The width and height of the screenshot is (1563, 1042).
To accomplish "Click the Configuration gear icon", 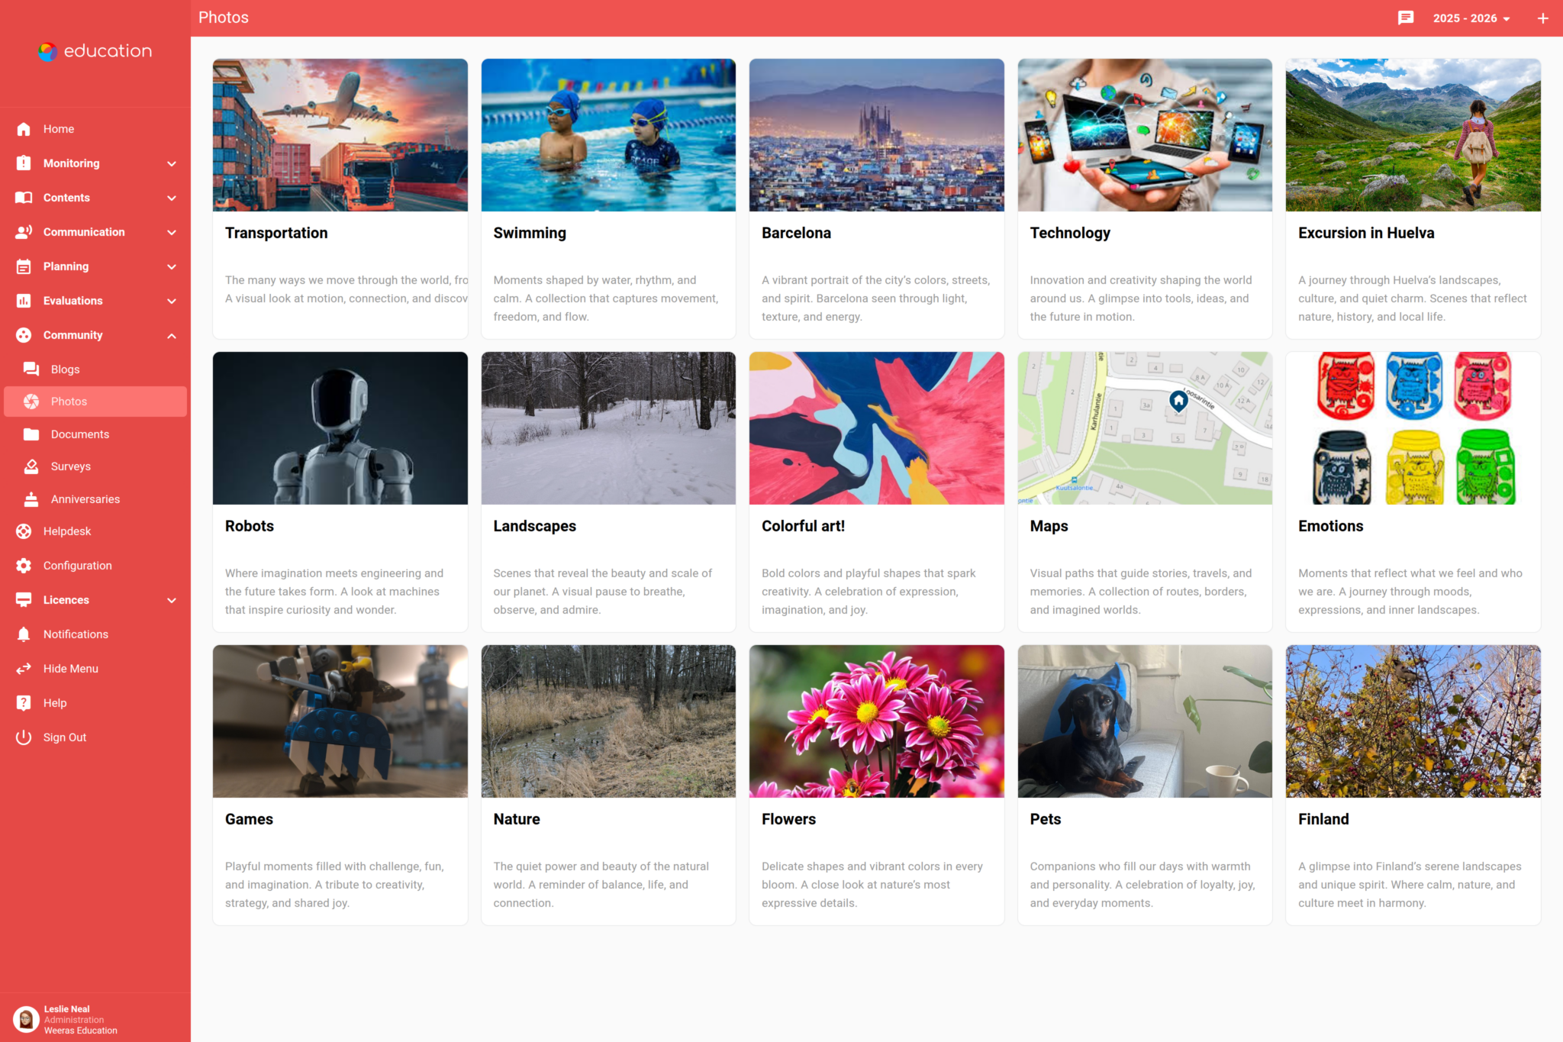I will [23, 565].
